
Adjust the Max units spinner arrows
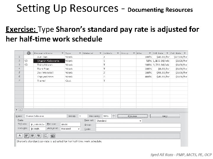114,116
